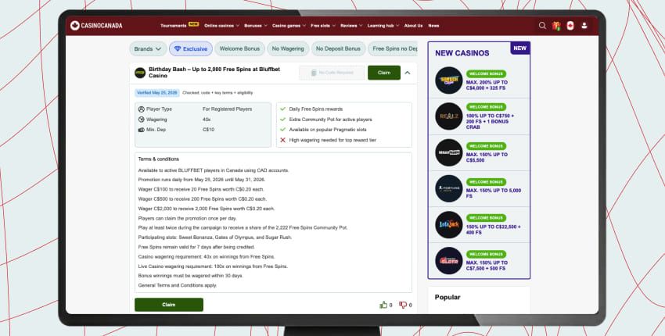Screen dimensions: 665x336
Task: Click the 'For Registered Players' value
Action: tap(228, 109)
